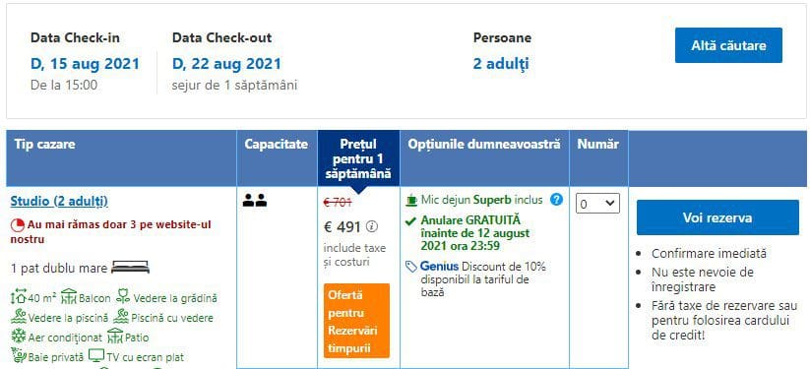Edit guests field showing 2 adulți
The height and width of the screenshot is (369, 810).
(x=501, y=64)
